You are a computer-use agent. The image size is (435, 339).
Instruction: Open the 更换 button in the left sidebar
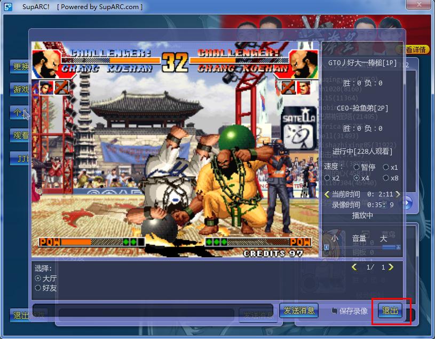[19, 67]
